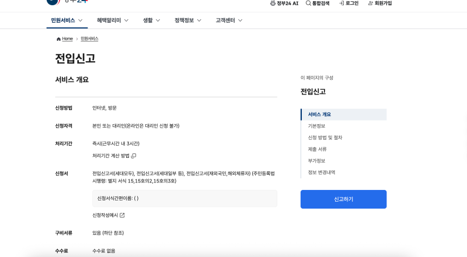This screenshot has height=257, width=467.
Task: Click the 로그인 text link
Action: (x=352, y=3)
